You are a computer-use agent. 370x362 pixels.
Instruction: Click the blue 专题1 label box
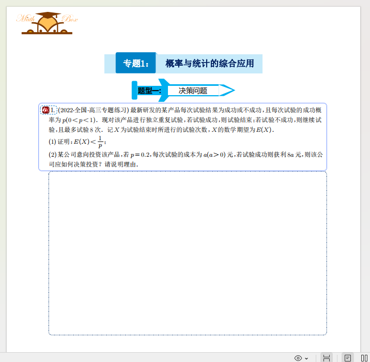coord(135,64)
